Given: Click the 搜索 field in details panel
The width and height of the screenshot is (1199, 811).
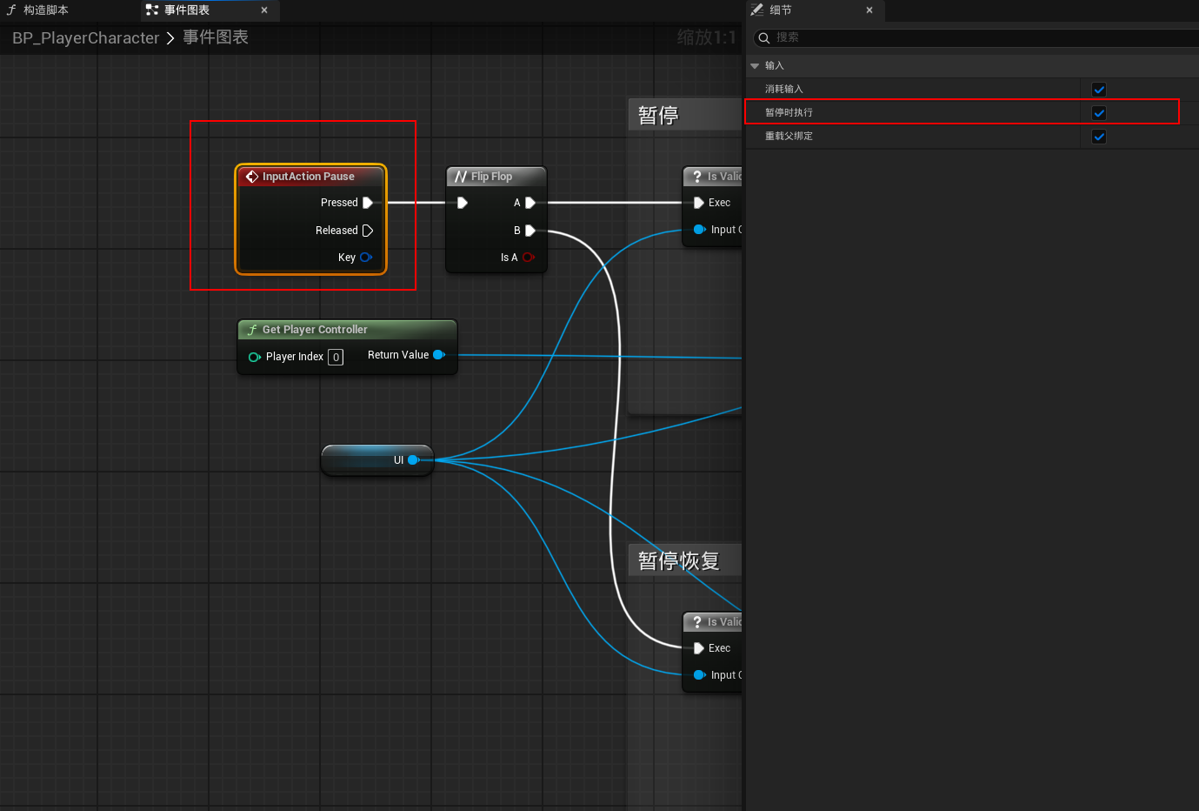Looking at the screenshot, I should [x=976, y=37].
